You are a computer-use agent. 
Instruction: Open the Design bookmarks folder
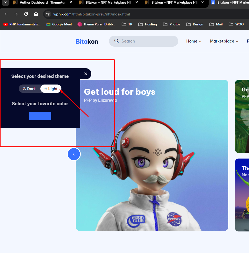195,24
